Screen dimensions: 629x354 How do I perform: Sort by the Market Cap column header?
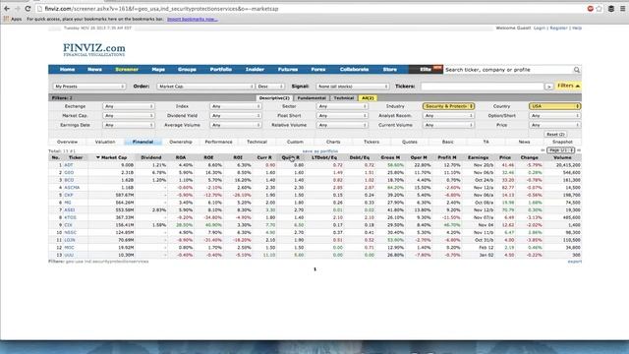(112, 157)
